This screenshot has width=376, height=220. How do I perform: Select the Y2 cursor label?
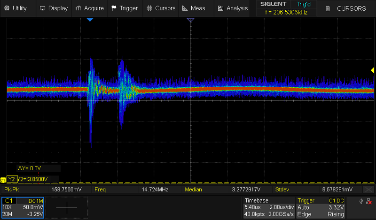[12, 179]
